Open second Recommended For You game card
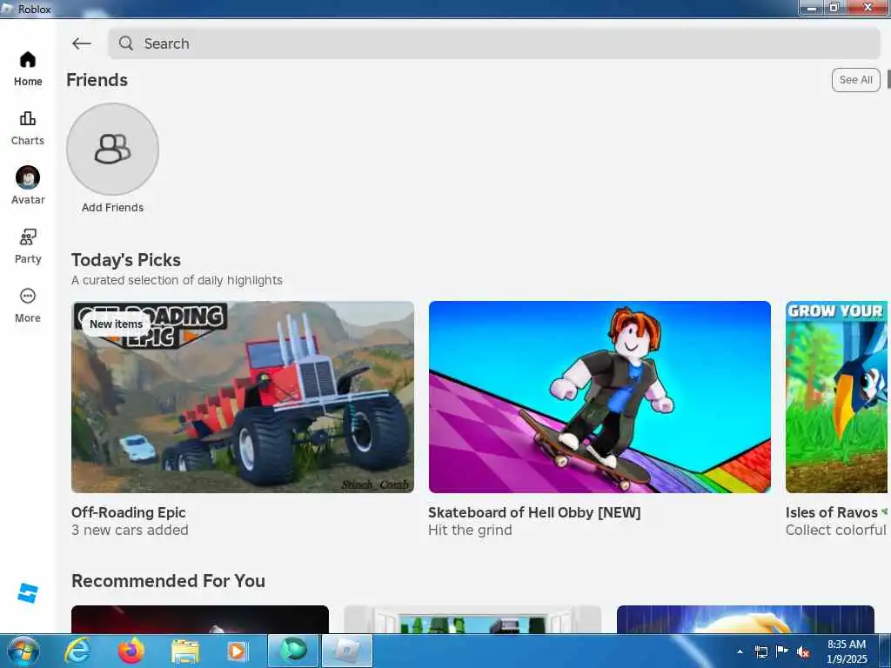 coord(472,619)
